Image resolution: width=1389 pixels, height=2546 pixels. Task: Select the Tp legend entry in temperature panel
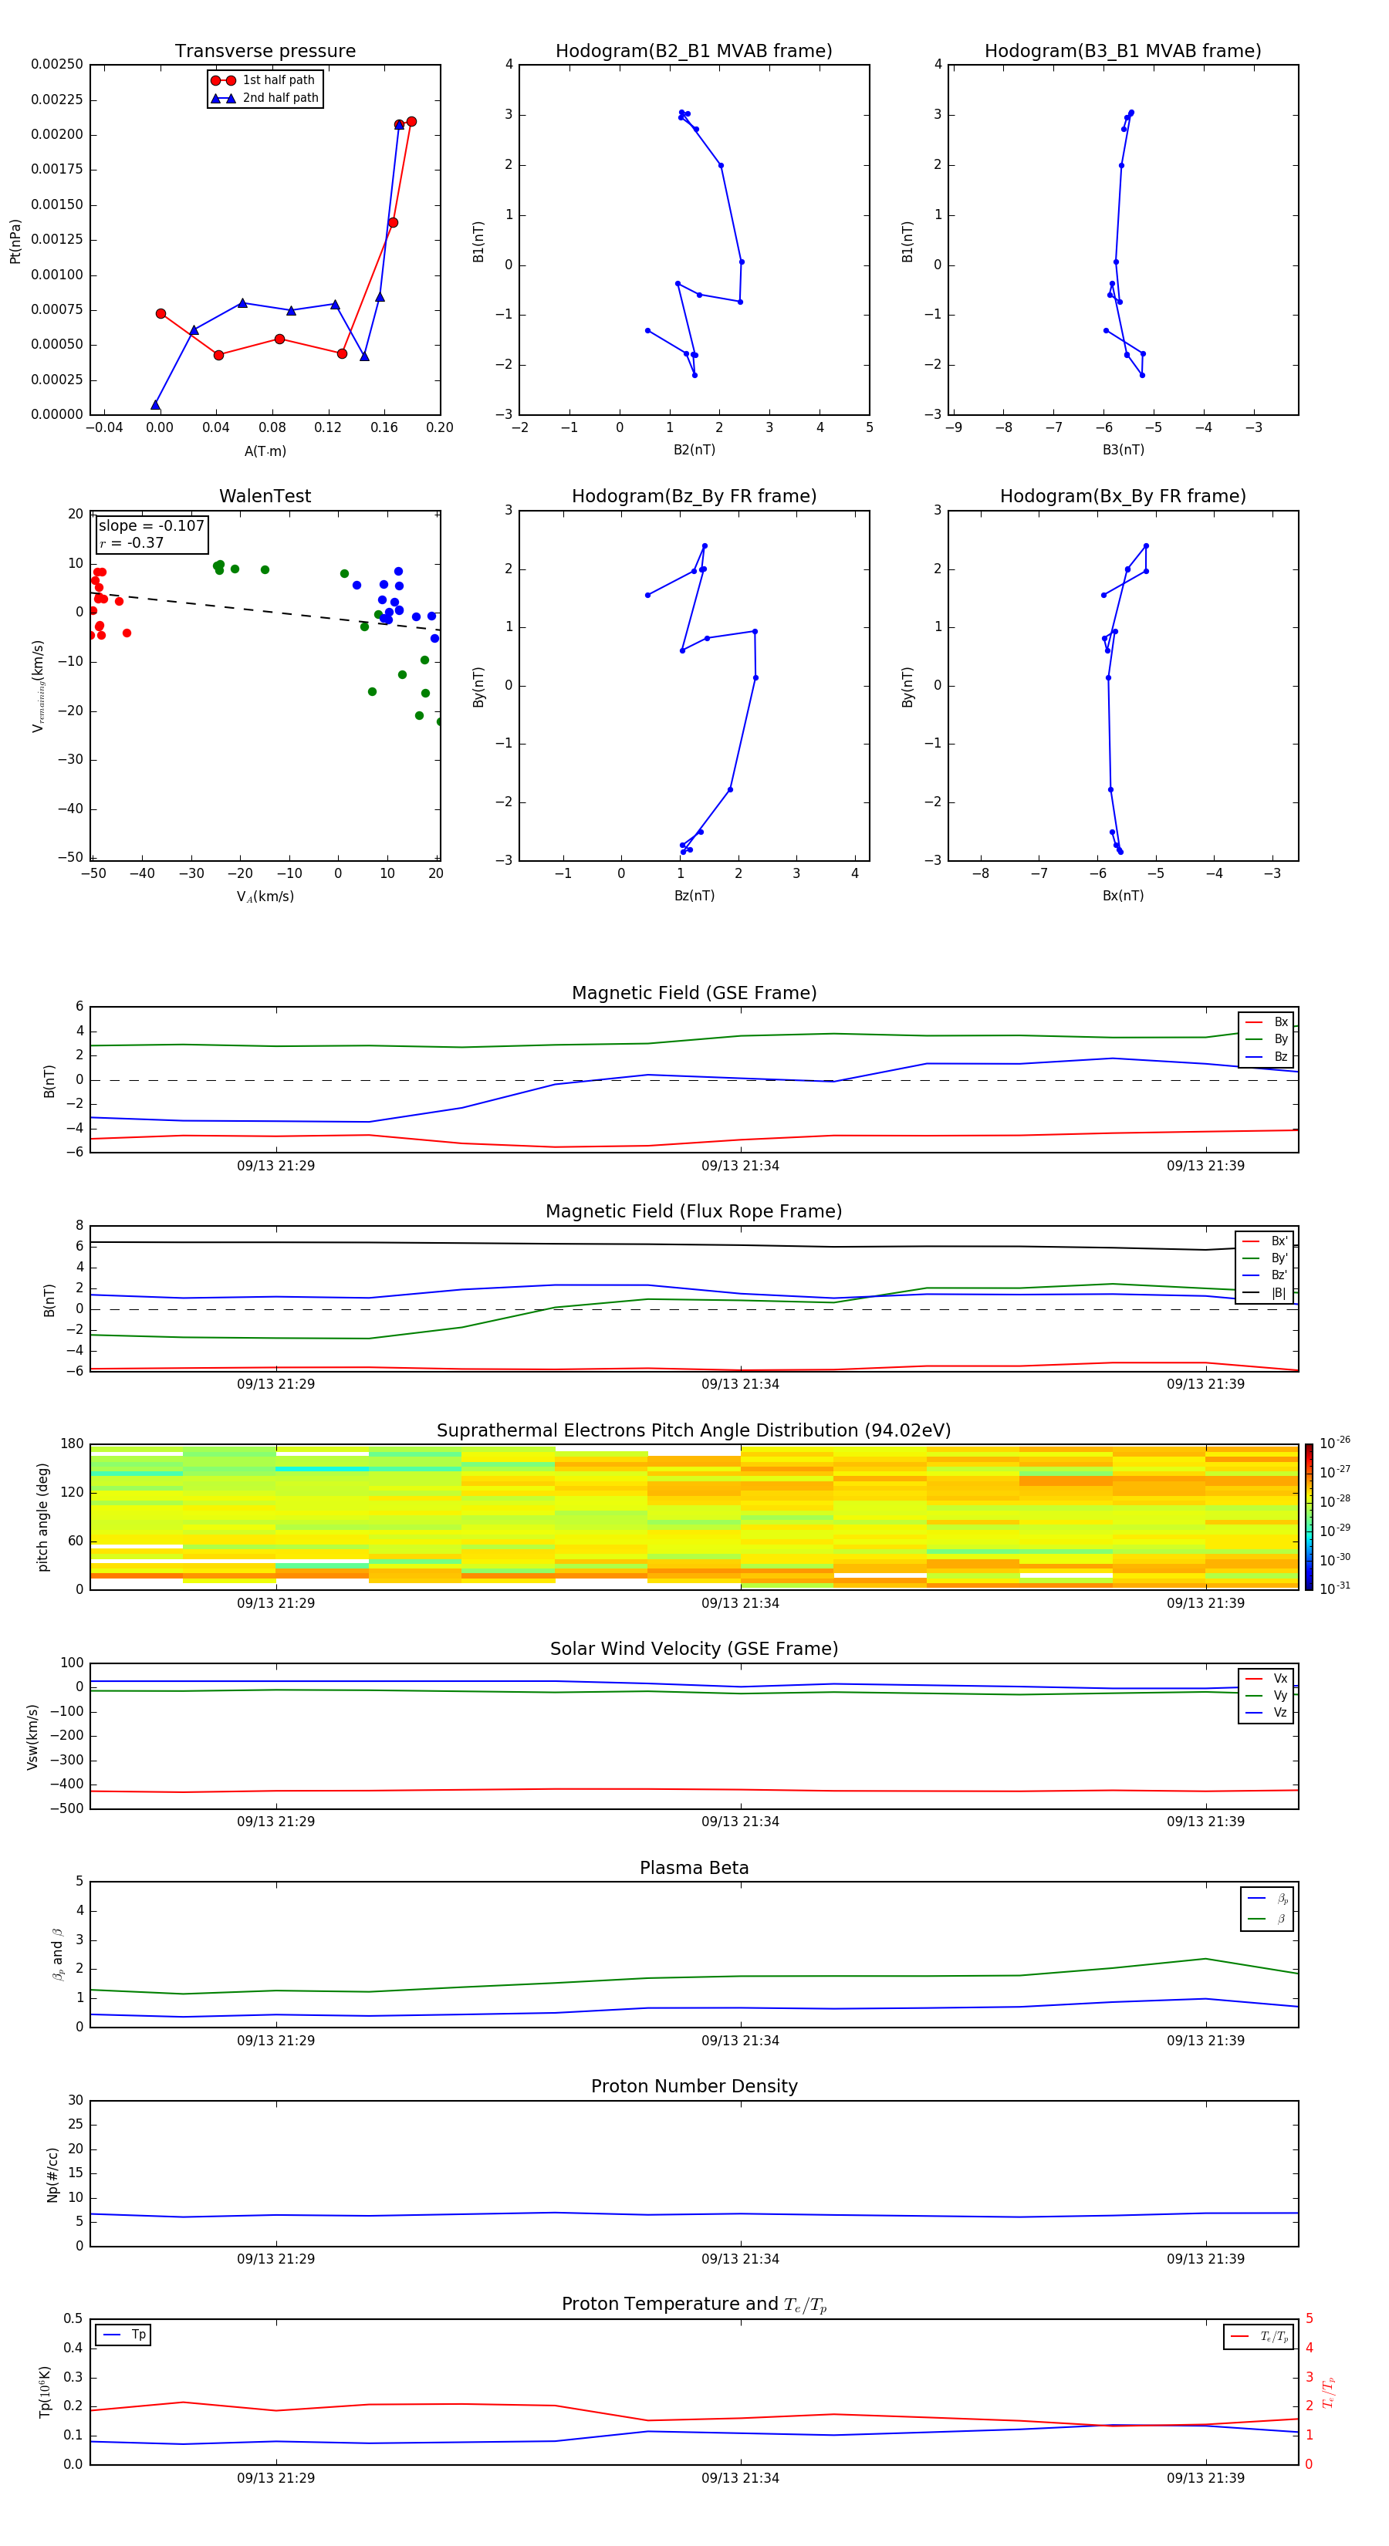point(123,2335)
